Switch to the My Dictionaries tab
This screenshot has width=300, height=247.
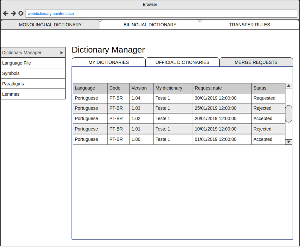(109, 62)
